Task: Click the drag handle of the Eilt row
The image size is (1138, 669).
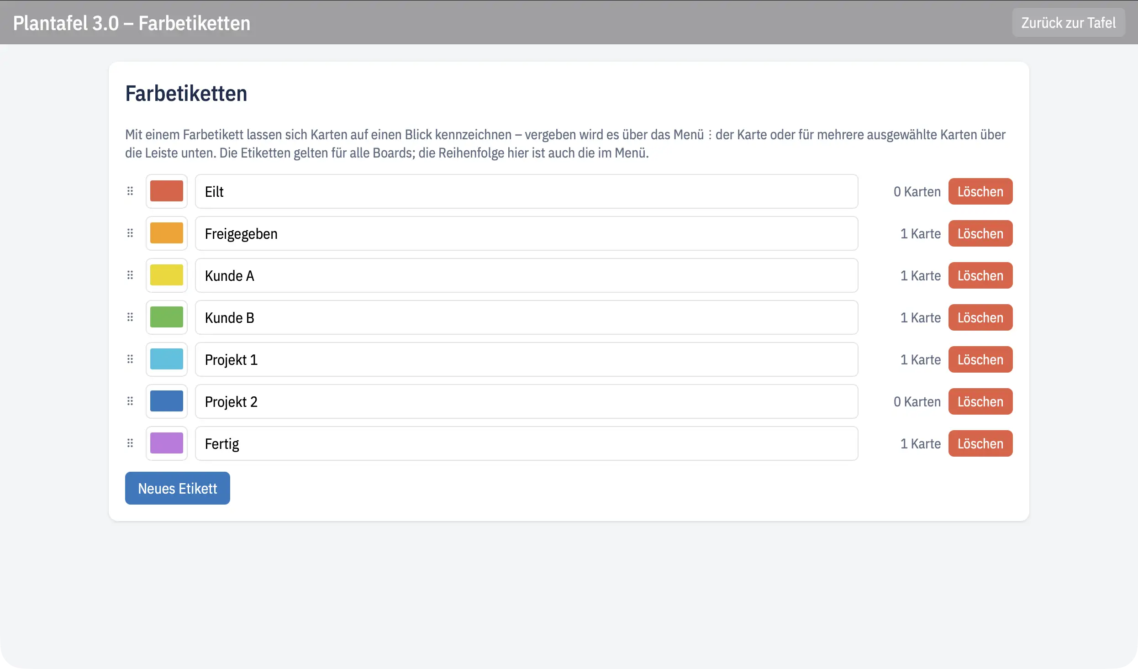Action: (x=130, y=191)
